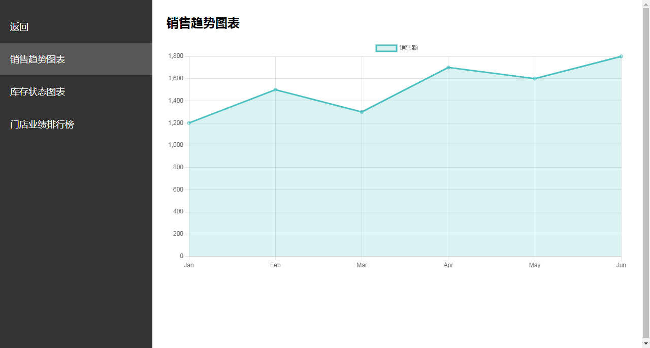Click the 800 y-axis label
Image resolution: width=650 pixels, height=348 pixels.
coord(178,167)
